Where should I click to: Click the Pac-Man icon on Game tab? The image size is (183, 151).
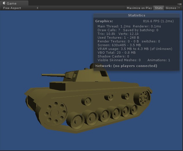coord(4,3)
